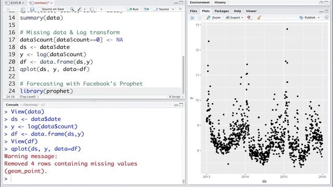This screenshot has width=333, height=187.
Task: Open the R Script file type dropdown
Action: click(176, 97)
